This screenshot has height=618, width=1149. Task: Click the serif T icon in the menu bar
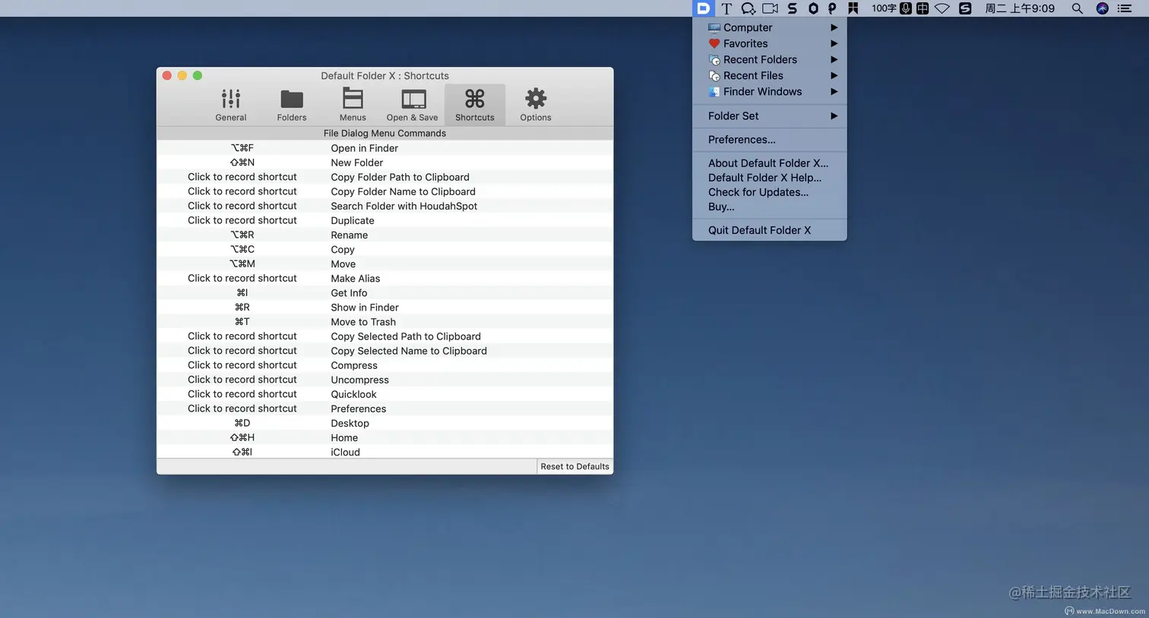(726, 8)
